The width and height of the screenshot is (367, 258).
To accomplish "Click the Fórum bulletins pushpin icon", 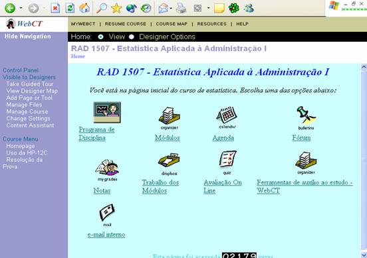I will (x=306, y=115).
